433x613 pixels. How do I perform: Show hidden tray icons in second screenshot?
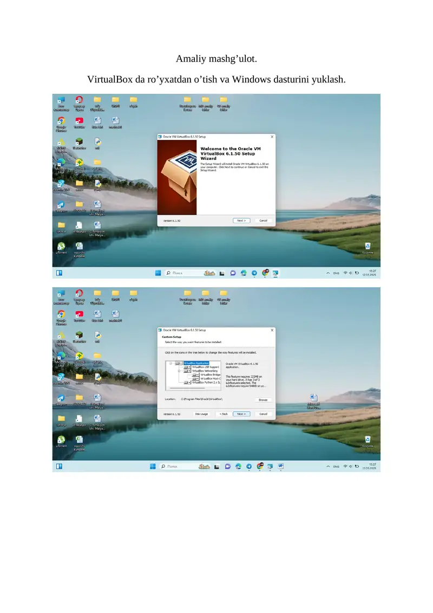(328, 467)
